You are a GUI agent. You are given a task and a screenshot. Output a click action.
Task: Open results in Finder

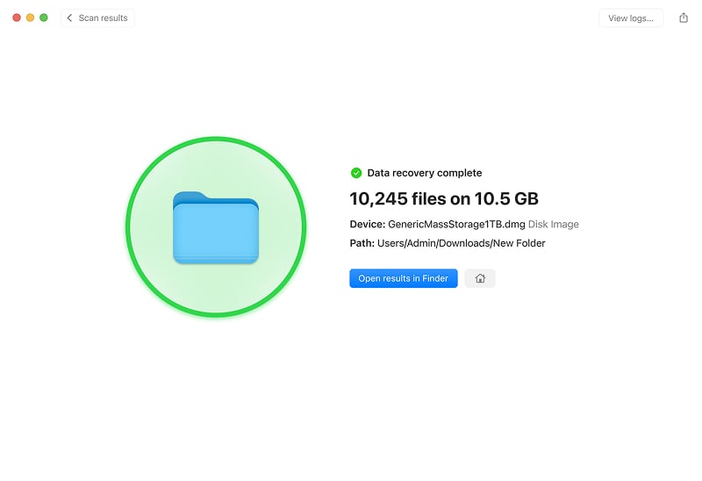tap(404, 278)
